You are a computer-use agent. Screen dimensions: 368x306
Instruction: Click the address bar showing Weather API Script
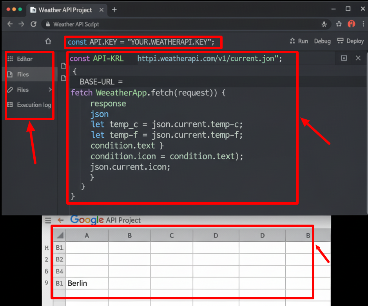tap(185, 24)
